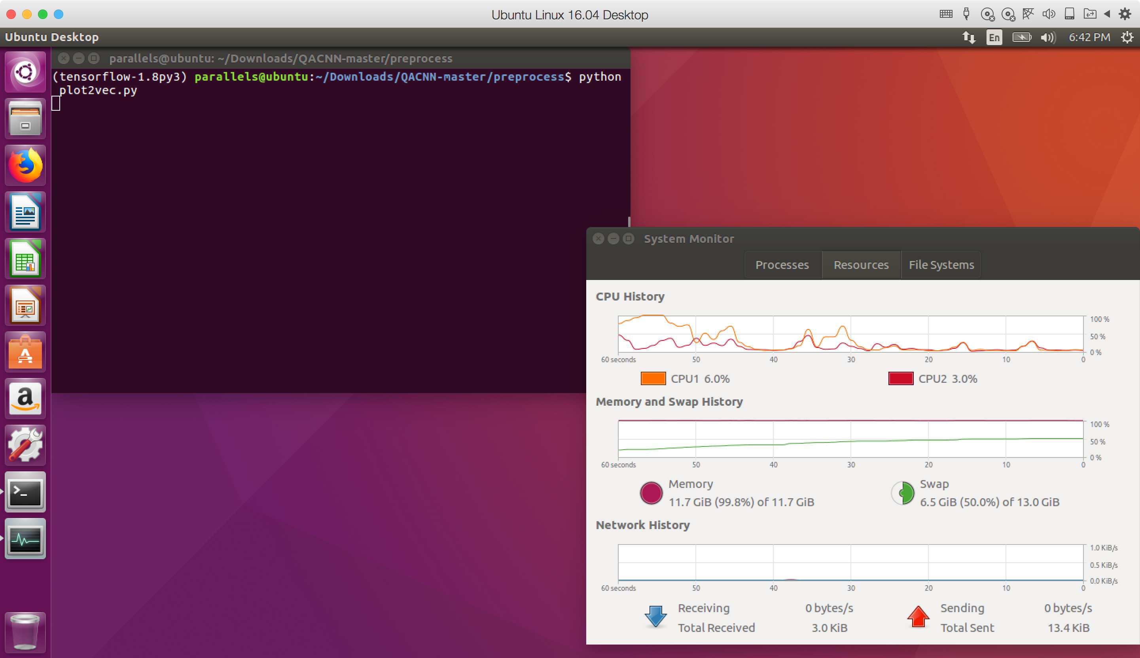Viewport: 1140px width, 658px height.
Task: Open the Memory color picker circle
Action: [x=651, y=493]
